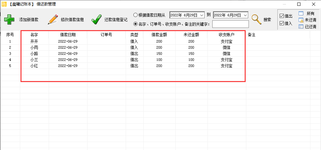Click 支付宝 account in 开开's row

click(x=226, y=41)
